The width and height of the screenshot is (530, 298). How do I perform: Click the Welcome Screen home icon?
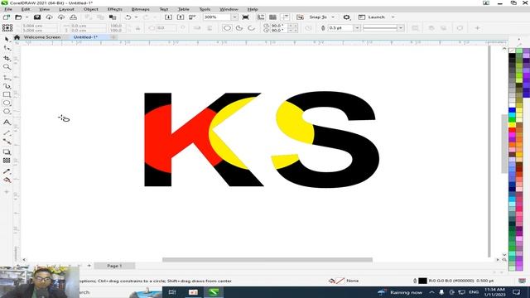point(17,37)
